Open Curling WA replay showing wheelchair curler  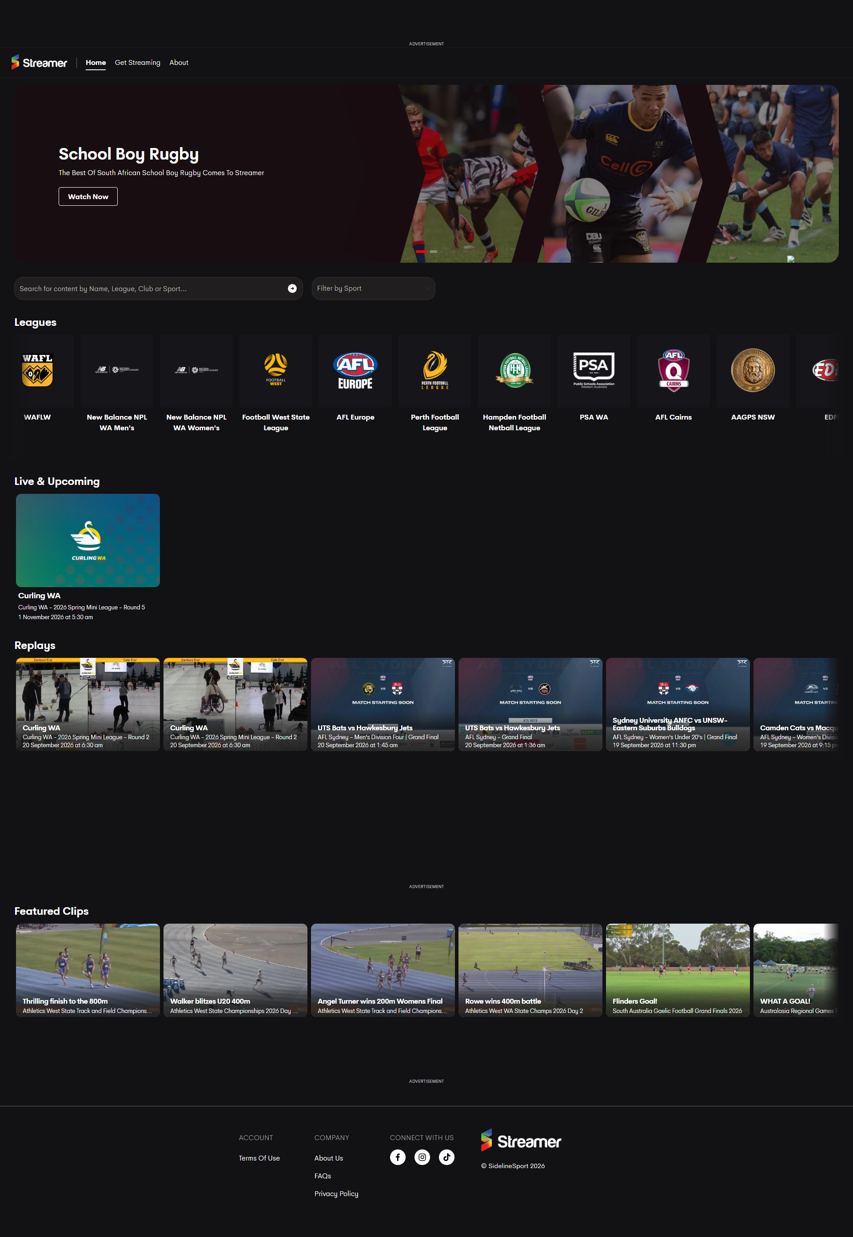[235, 705]
